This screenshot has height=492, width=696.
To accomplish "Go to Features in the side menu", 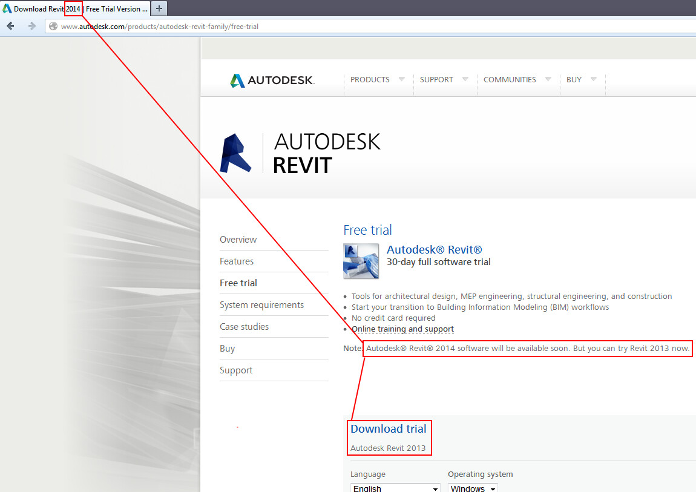I will tap(237, 261).
